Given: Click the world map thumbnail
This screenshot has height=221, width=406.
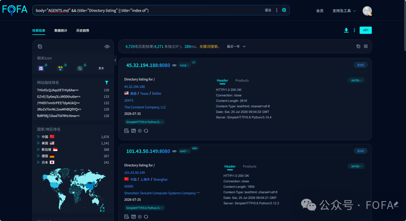Looking at the screenshot, I should click(x=73, y=189).
